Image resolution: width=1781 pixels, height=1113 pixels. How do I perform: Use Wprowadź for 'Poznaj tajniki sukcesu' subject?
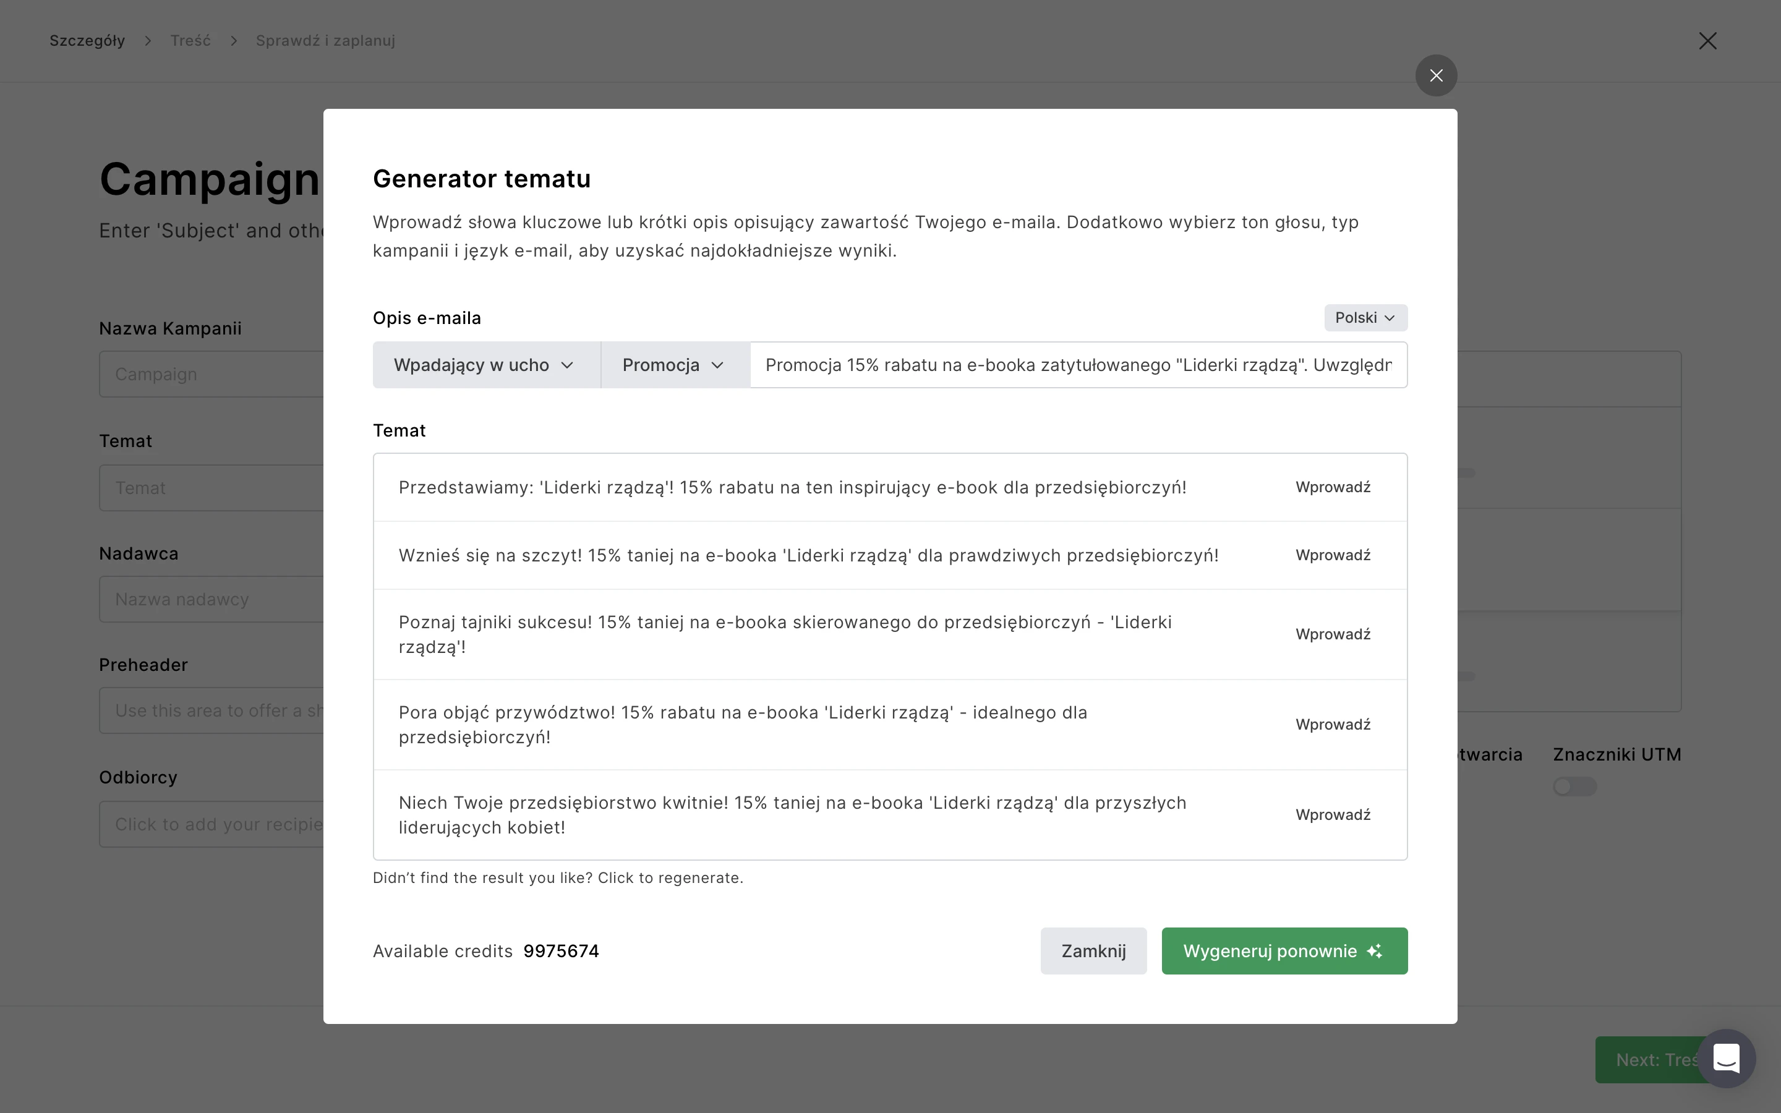1333,634
